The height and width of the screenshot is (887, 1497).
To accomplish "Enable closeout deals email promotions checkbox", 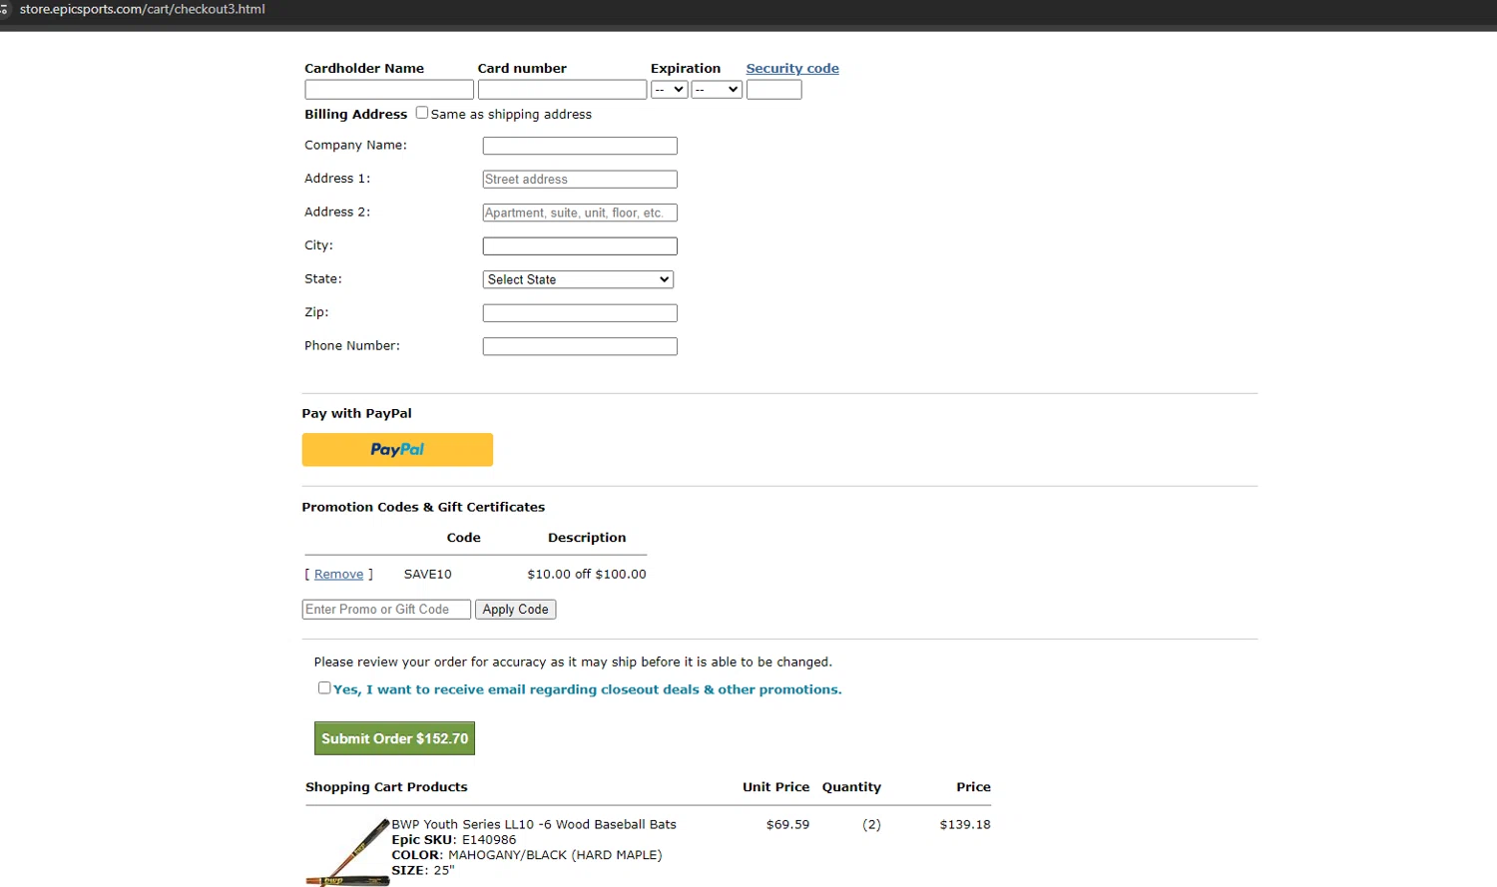I will point(324,687).
